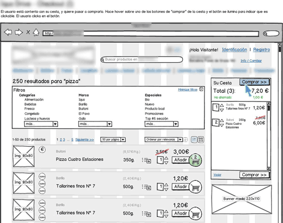Screen dimensions: 283x223
Task: Click the green cart icon showing 2
Action: (x=195, y=160)
